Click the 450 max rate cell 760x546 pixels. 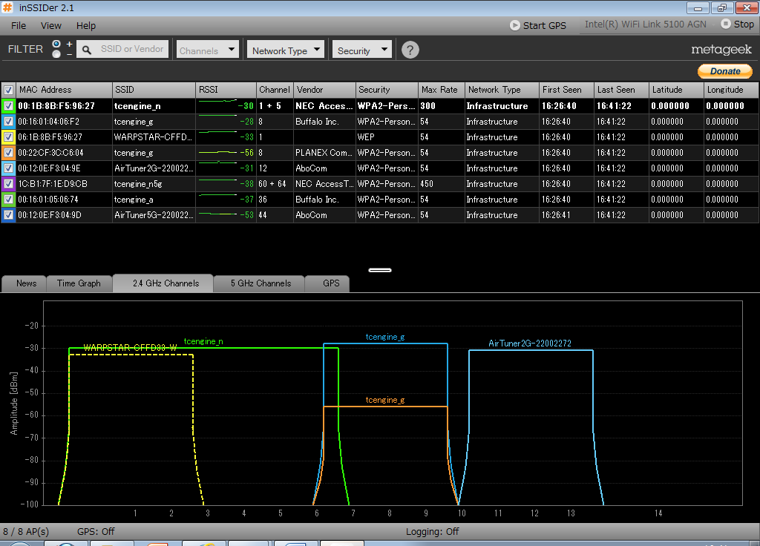point(441,184)
